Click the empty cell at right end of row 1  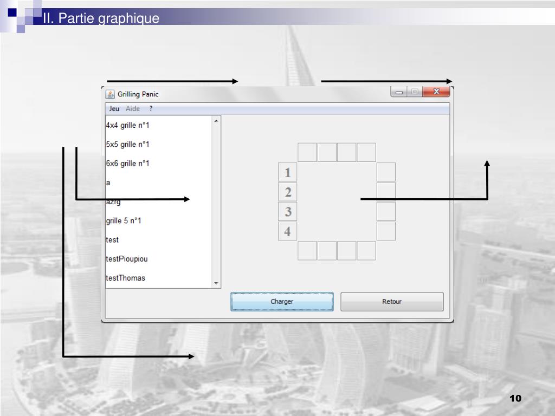click(x=386, y=172)
